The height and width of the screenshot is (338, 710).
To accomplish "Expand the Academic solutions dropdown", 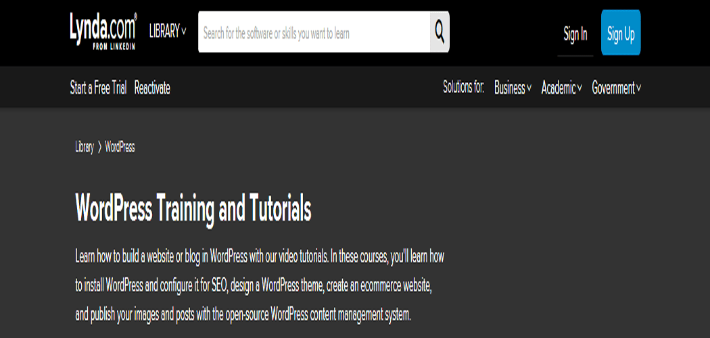I will (x=561, y=88).
